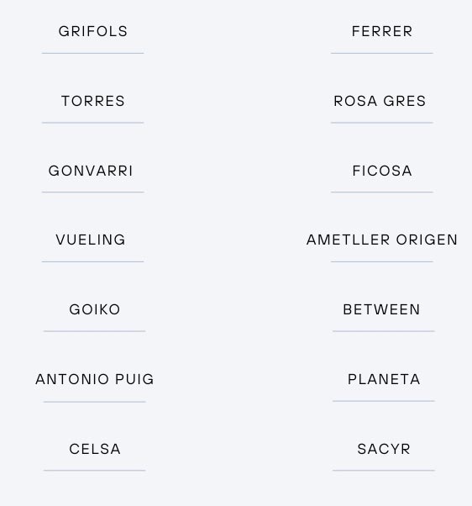The width and height of the screenshot is (472, 506).
Task: Select SACYR at the bottom right
Action: (x=384, y=449)
